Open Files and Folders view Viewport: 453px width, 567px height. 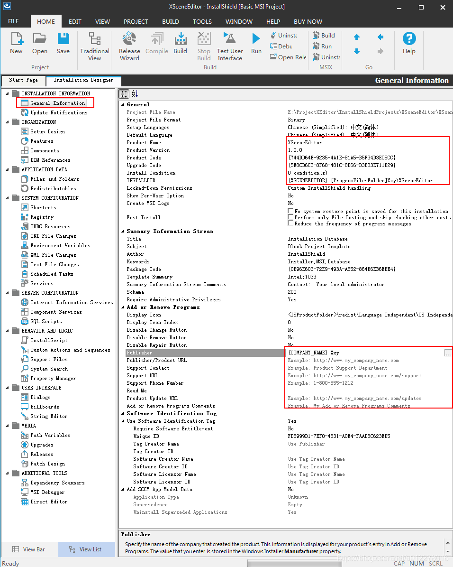54,179
